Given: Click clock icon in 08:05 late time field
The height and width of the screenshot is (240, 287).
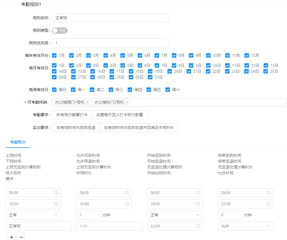Looking at the screenshot, I should (x=127, y=193).
